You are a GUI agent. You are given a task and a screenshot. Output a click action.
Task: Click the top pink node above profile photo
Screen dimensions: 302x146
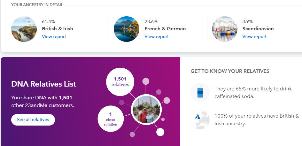[146, 81]
